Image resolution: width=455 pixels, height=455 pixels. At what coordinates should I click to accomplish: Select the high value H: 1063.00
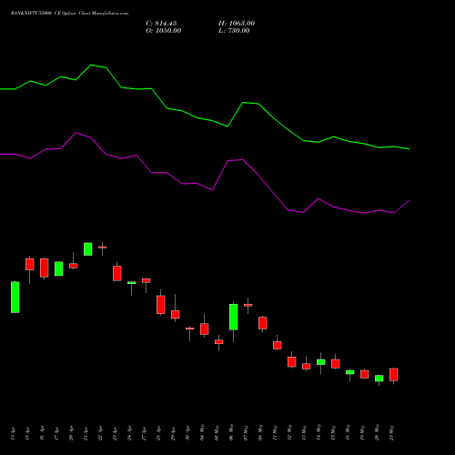[x=237, y=24]
